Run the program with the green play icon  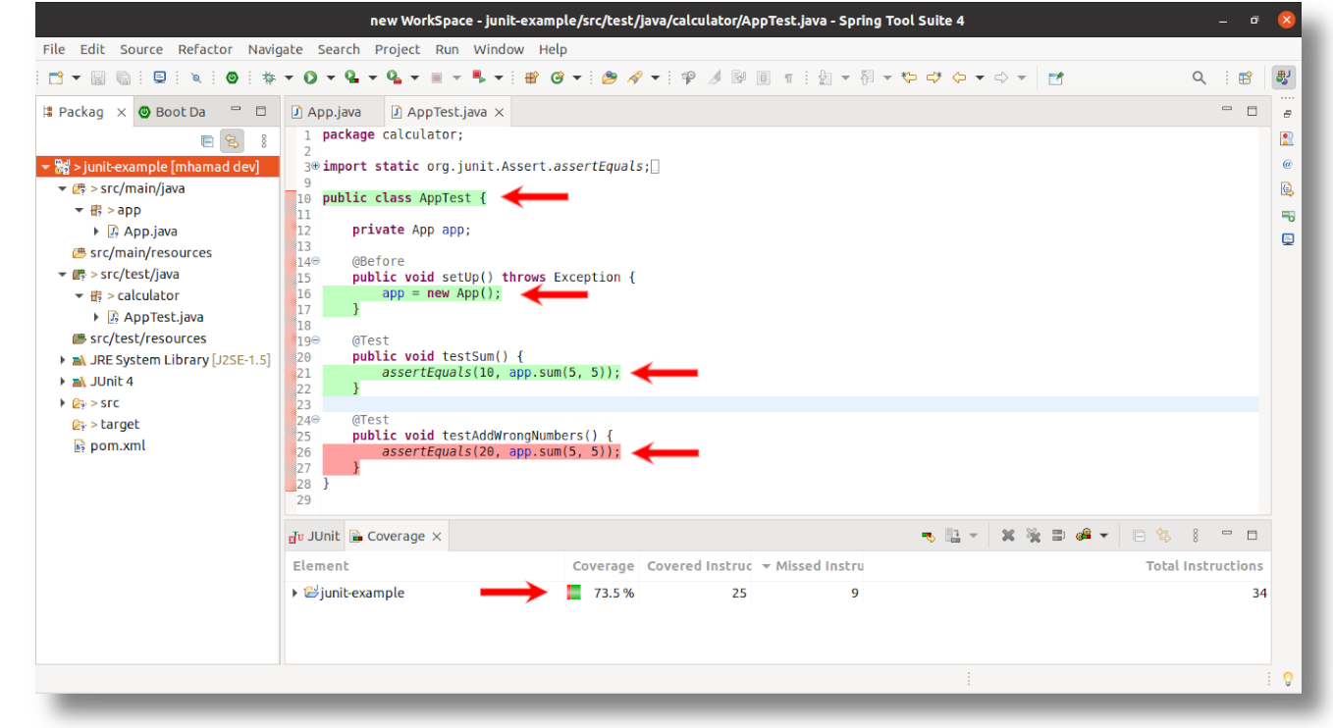[310, 78]
